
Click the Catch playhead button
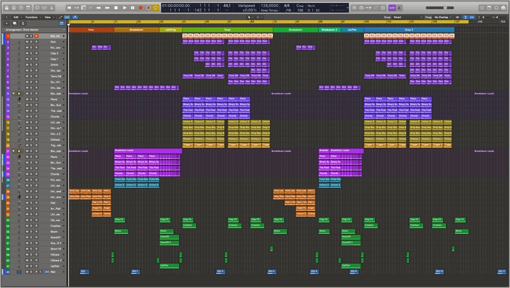tap(75, 17)
